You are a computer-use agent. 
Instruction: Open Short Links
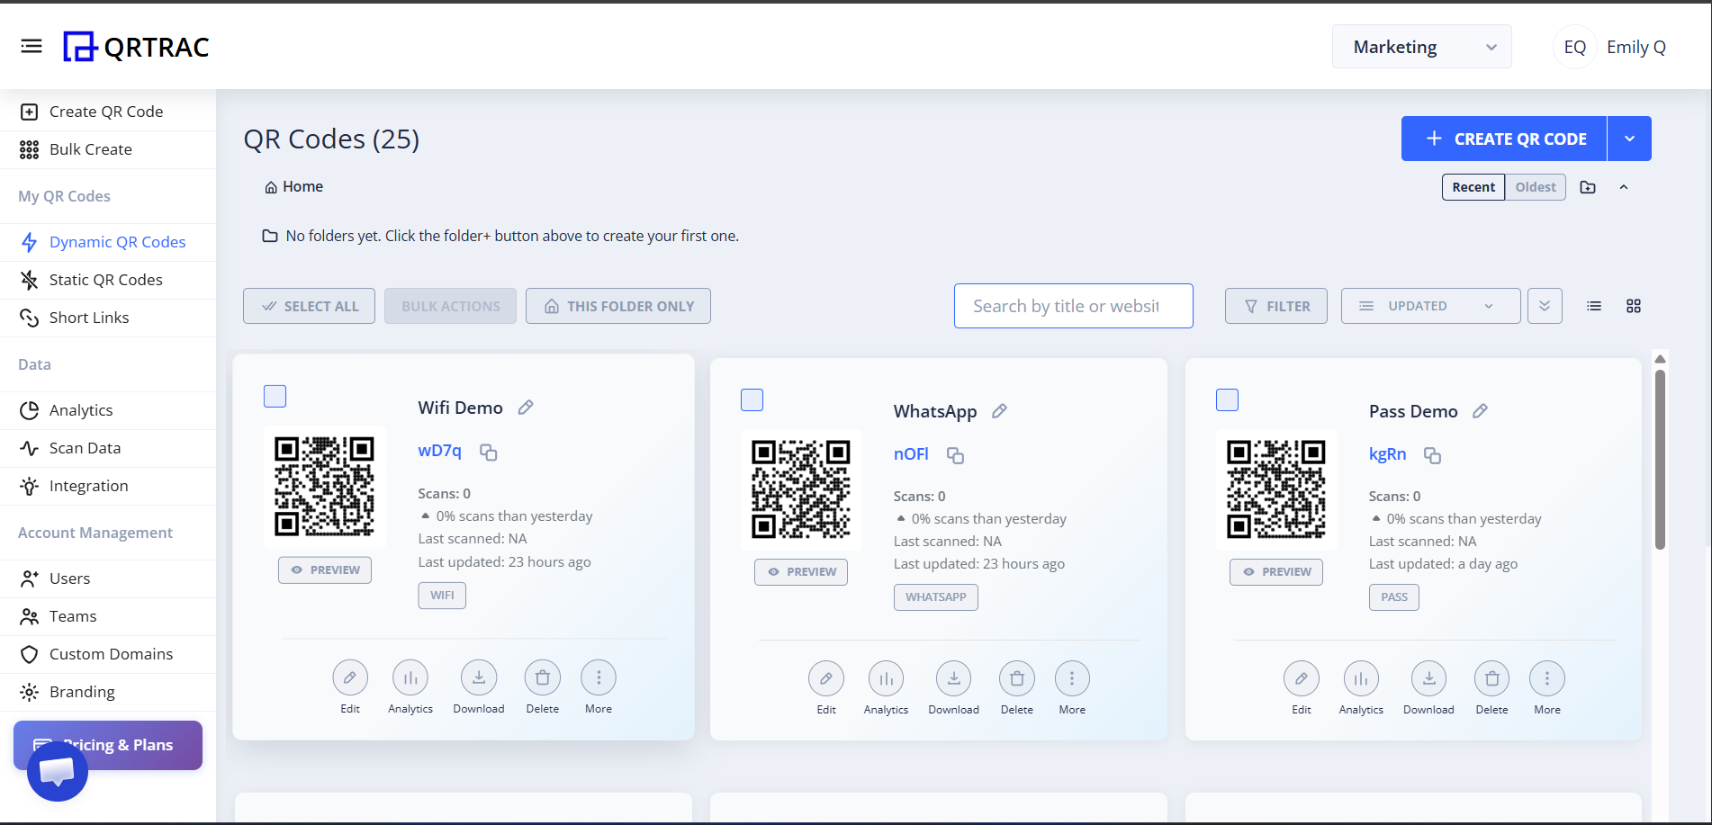(108, 318)
